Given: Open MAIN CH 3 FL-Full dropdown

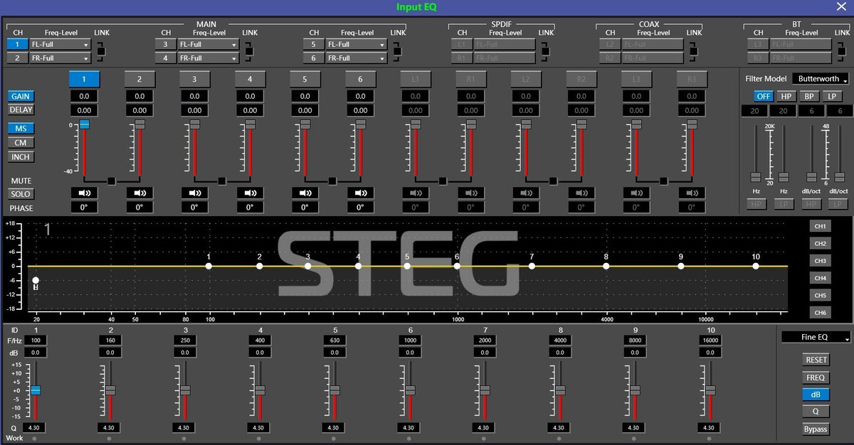Looking at the screenshot, I should point(208,44).
